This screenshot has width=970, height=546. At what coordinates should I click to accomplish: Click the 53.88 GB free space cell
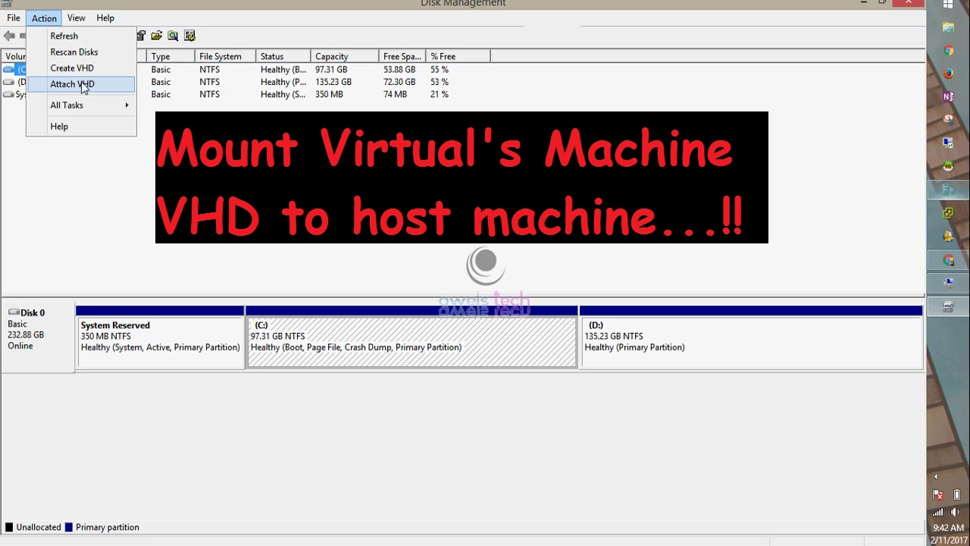point(399,69)
